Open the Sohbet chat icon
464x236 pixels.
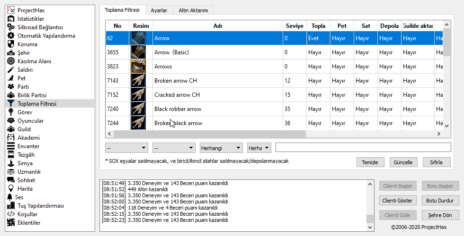[x=11, y=180]
